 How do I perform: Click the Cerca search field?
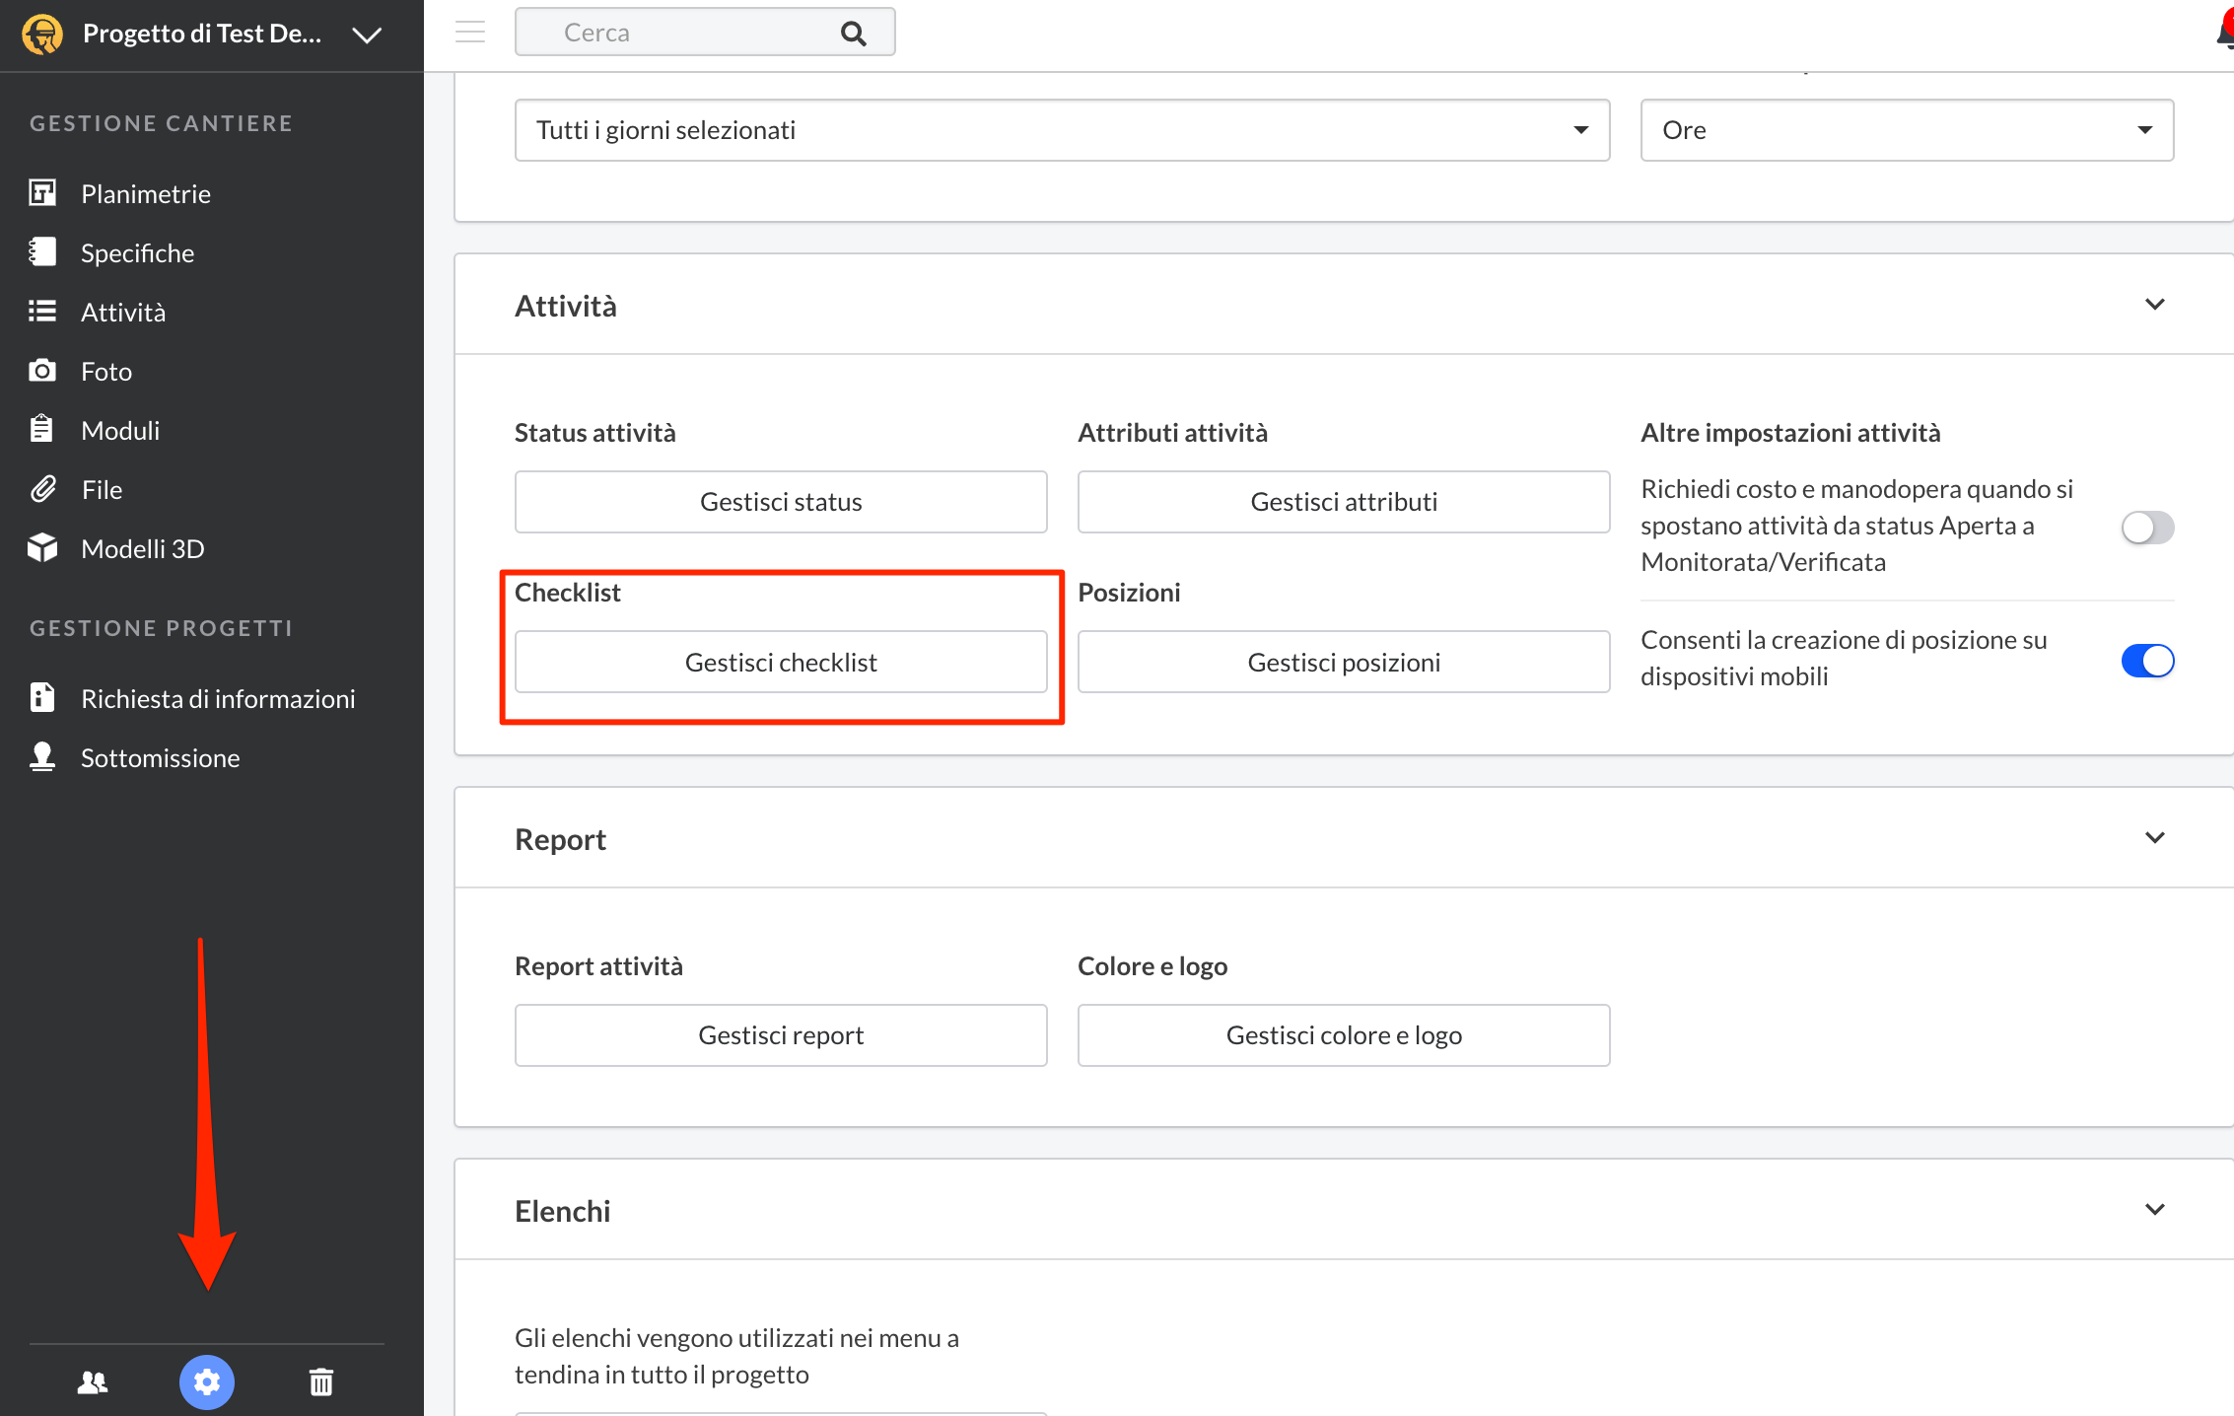click(x=705, y=33)
